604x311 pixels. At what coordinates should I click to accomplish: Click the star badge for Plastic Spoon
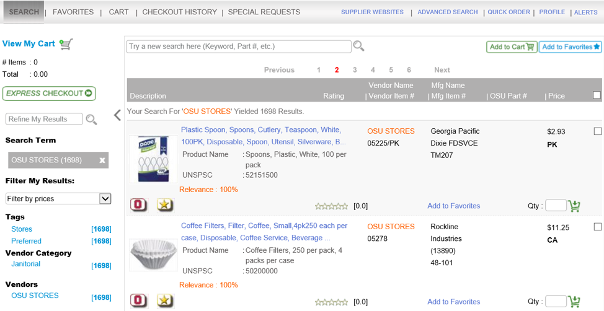pos(165,205)
